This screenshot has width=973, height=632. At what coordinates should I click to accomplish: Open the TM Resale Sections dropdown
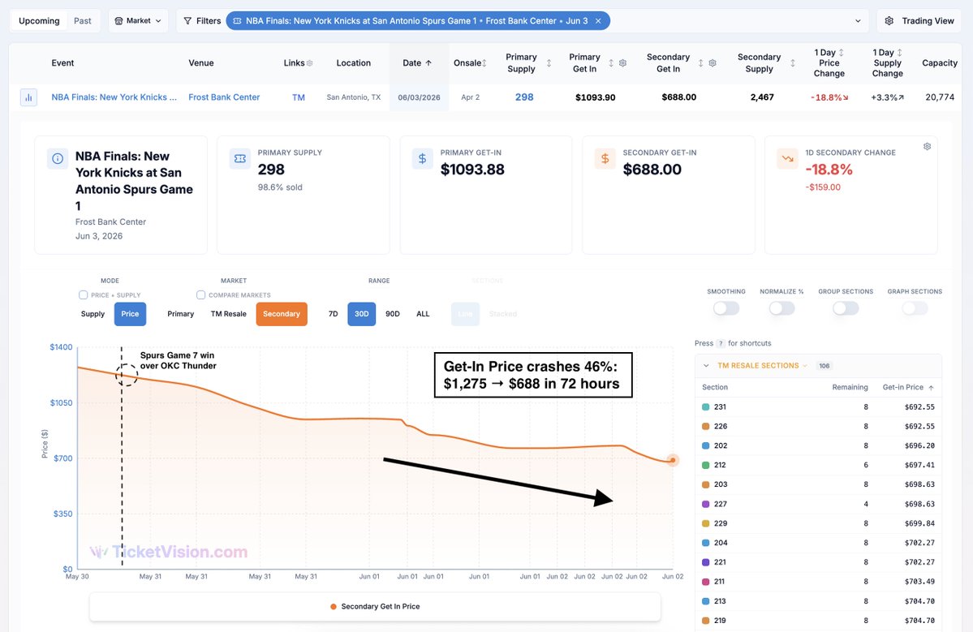pyautogui.click(x=762, y=366)
